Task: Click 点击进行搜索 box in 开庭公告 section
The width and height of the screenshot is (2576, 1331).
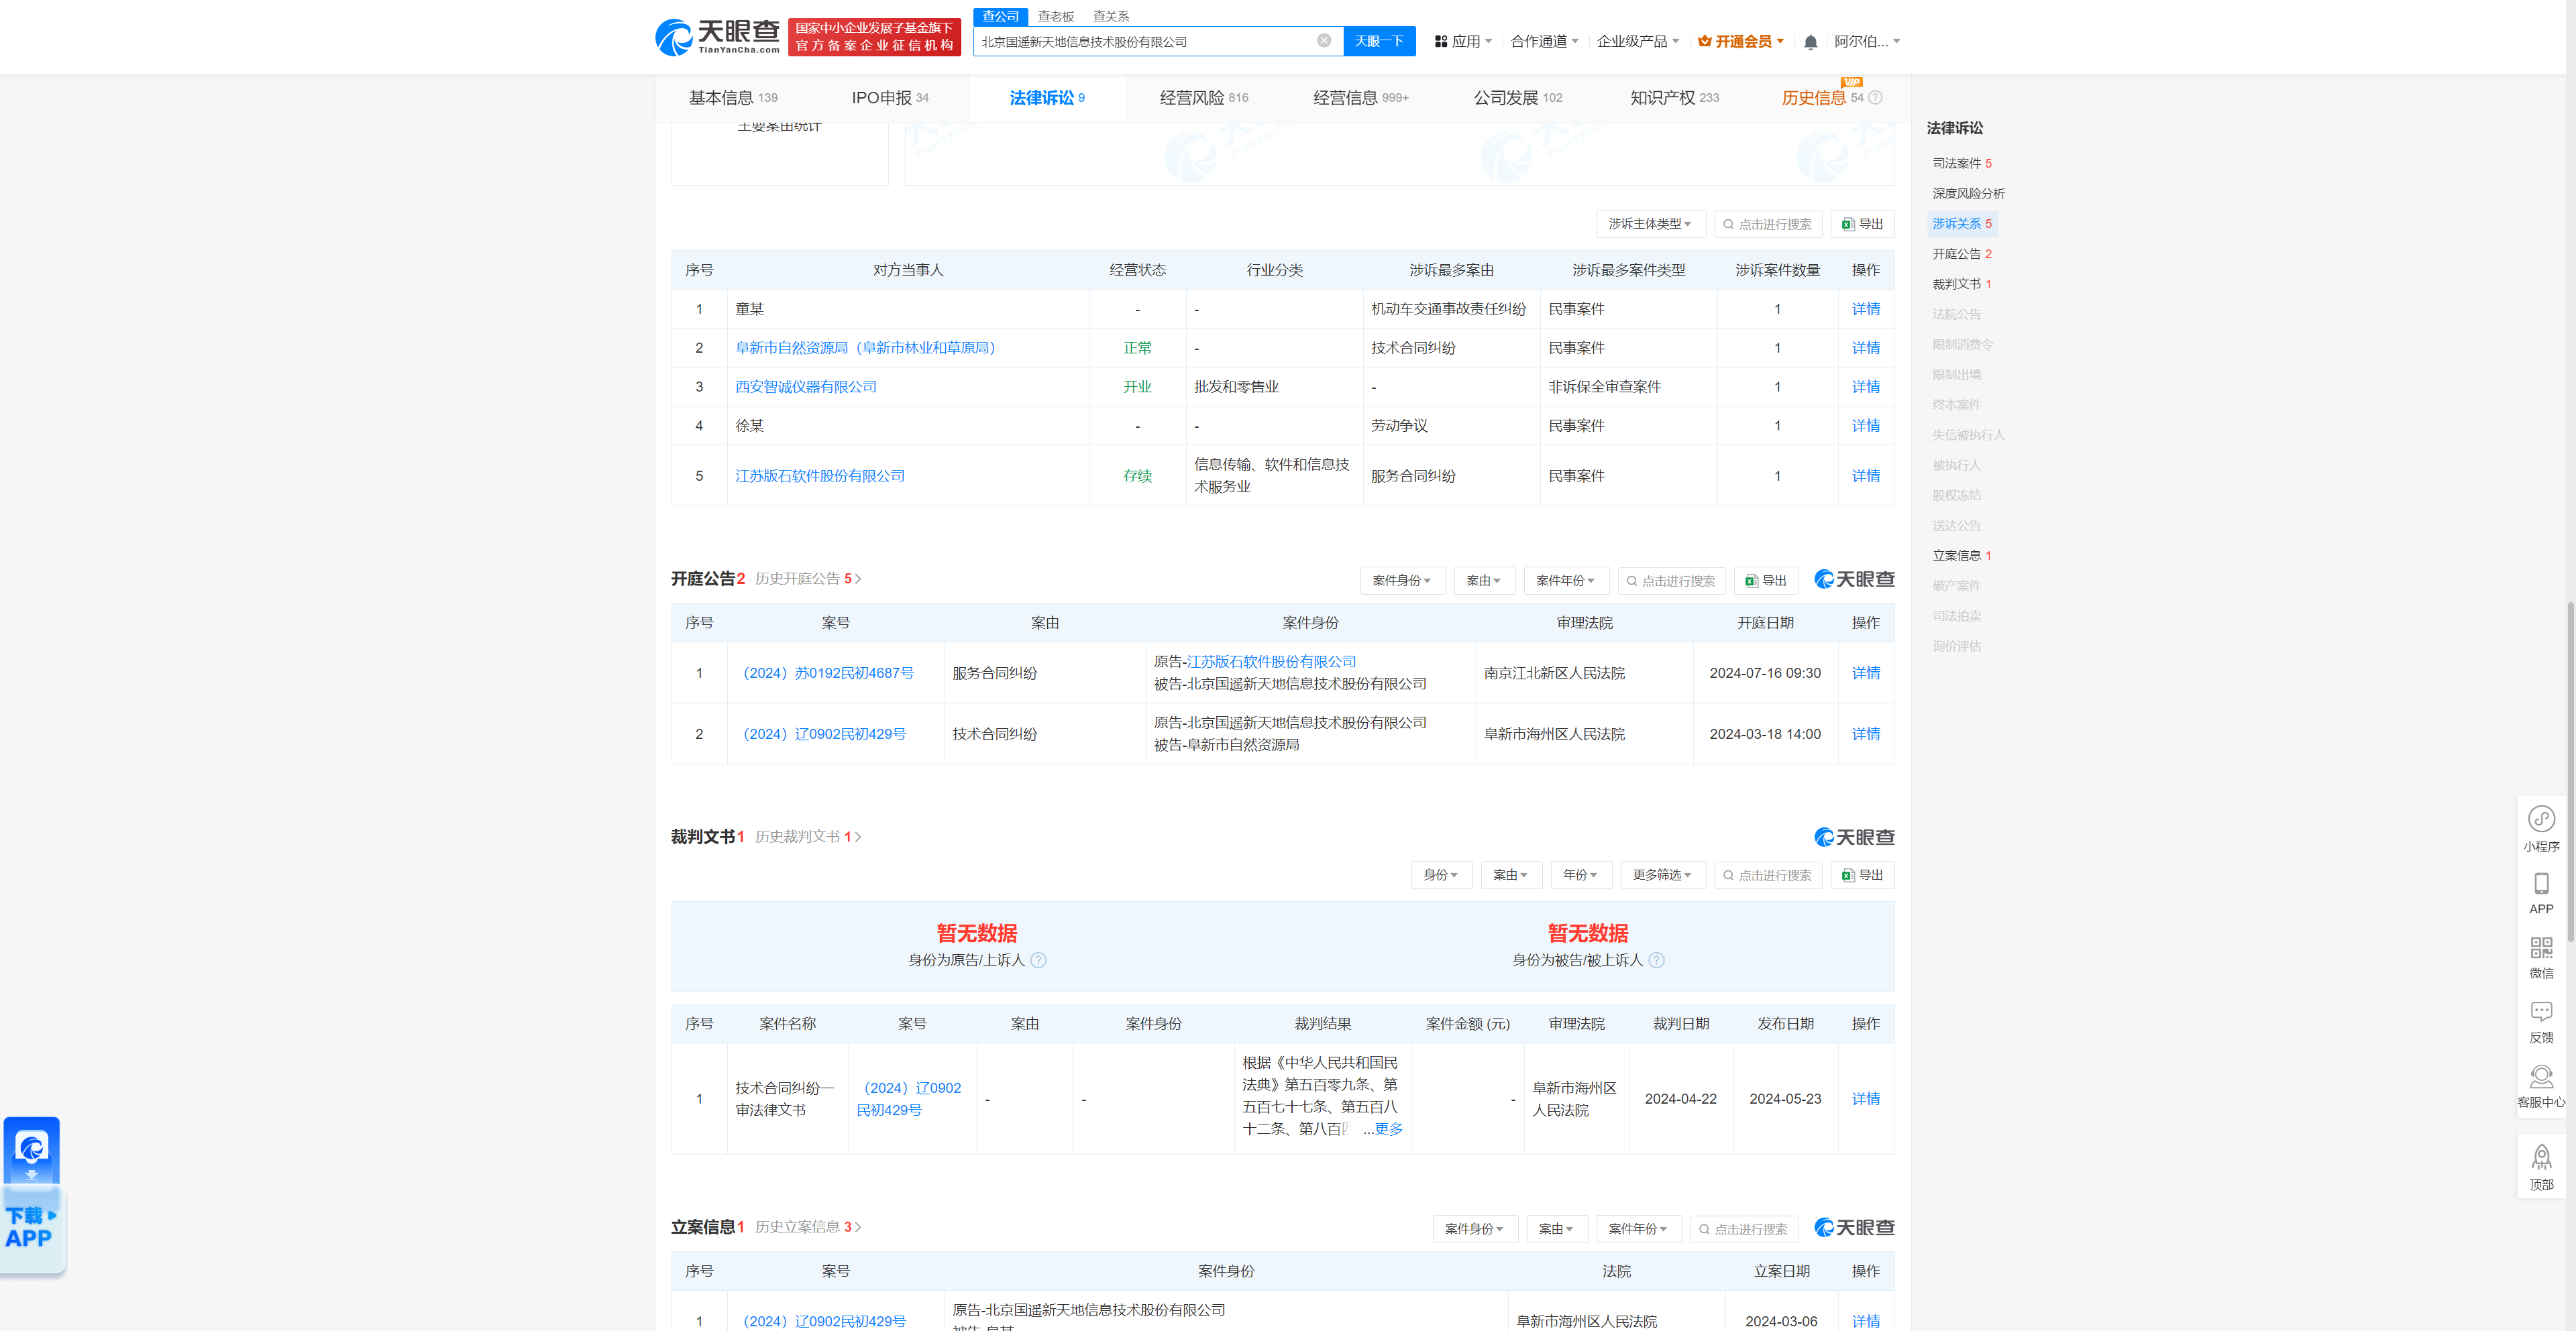Action: [1671, 581]
